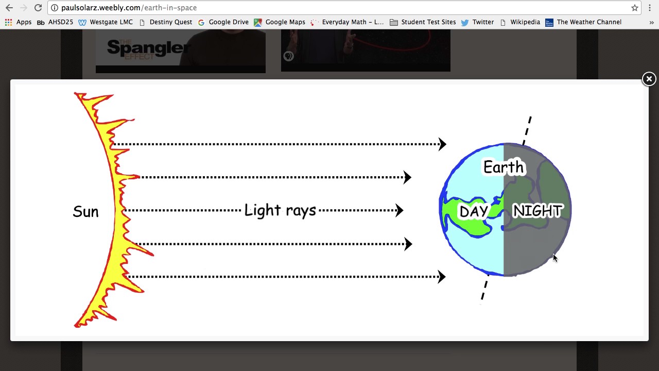View site info icon in address bar
The height and width of the screenshot is (371, 659).
[55, 8]
